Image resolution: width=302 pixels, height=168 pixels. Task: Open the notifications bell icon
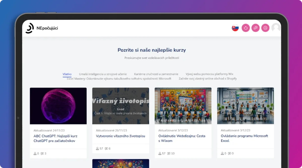coord(246,28)
